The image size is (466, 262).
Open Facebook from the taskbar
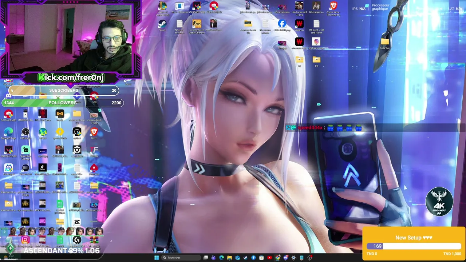(253, 258)
